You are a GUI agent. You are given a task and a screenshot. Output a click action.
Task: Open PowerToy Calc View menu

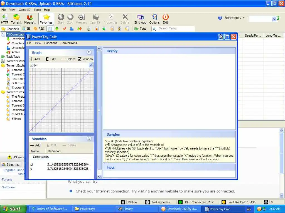pos(38,43)
